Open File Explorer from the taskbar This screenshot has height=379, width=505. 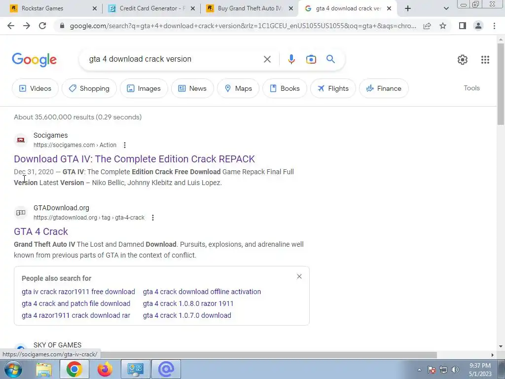(x=44, y=370)
